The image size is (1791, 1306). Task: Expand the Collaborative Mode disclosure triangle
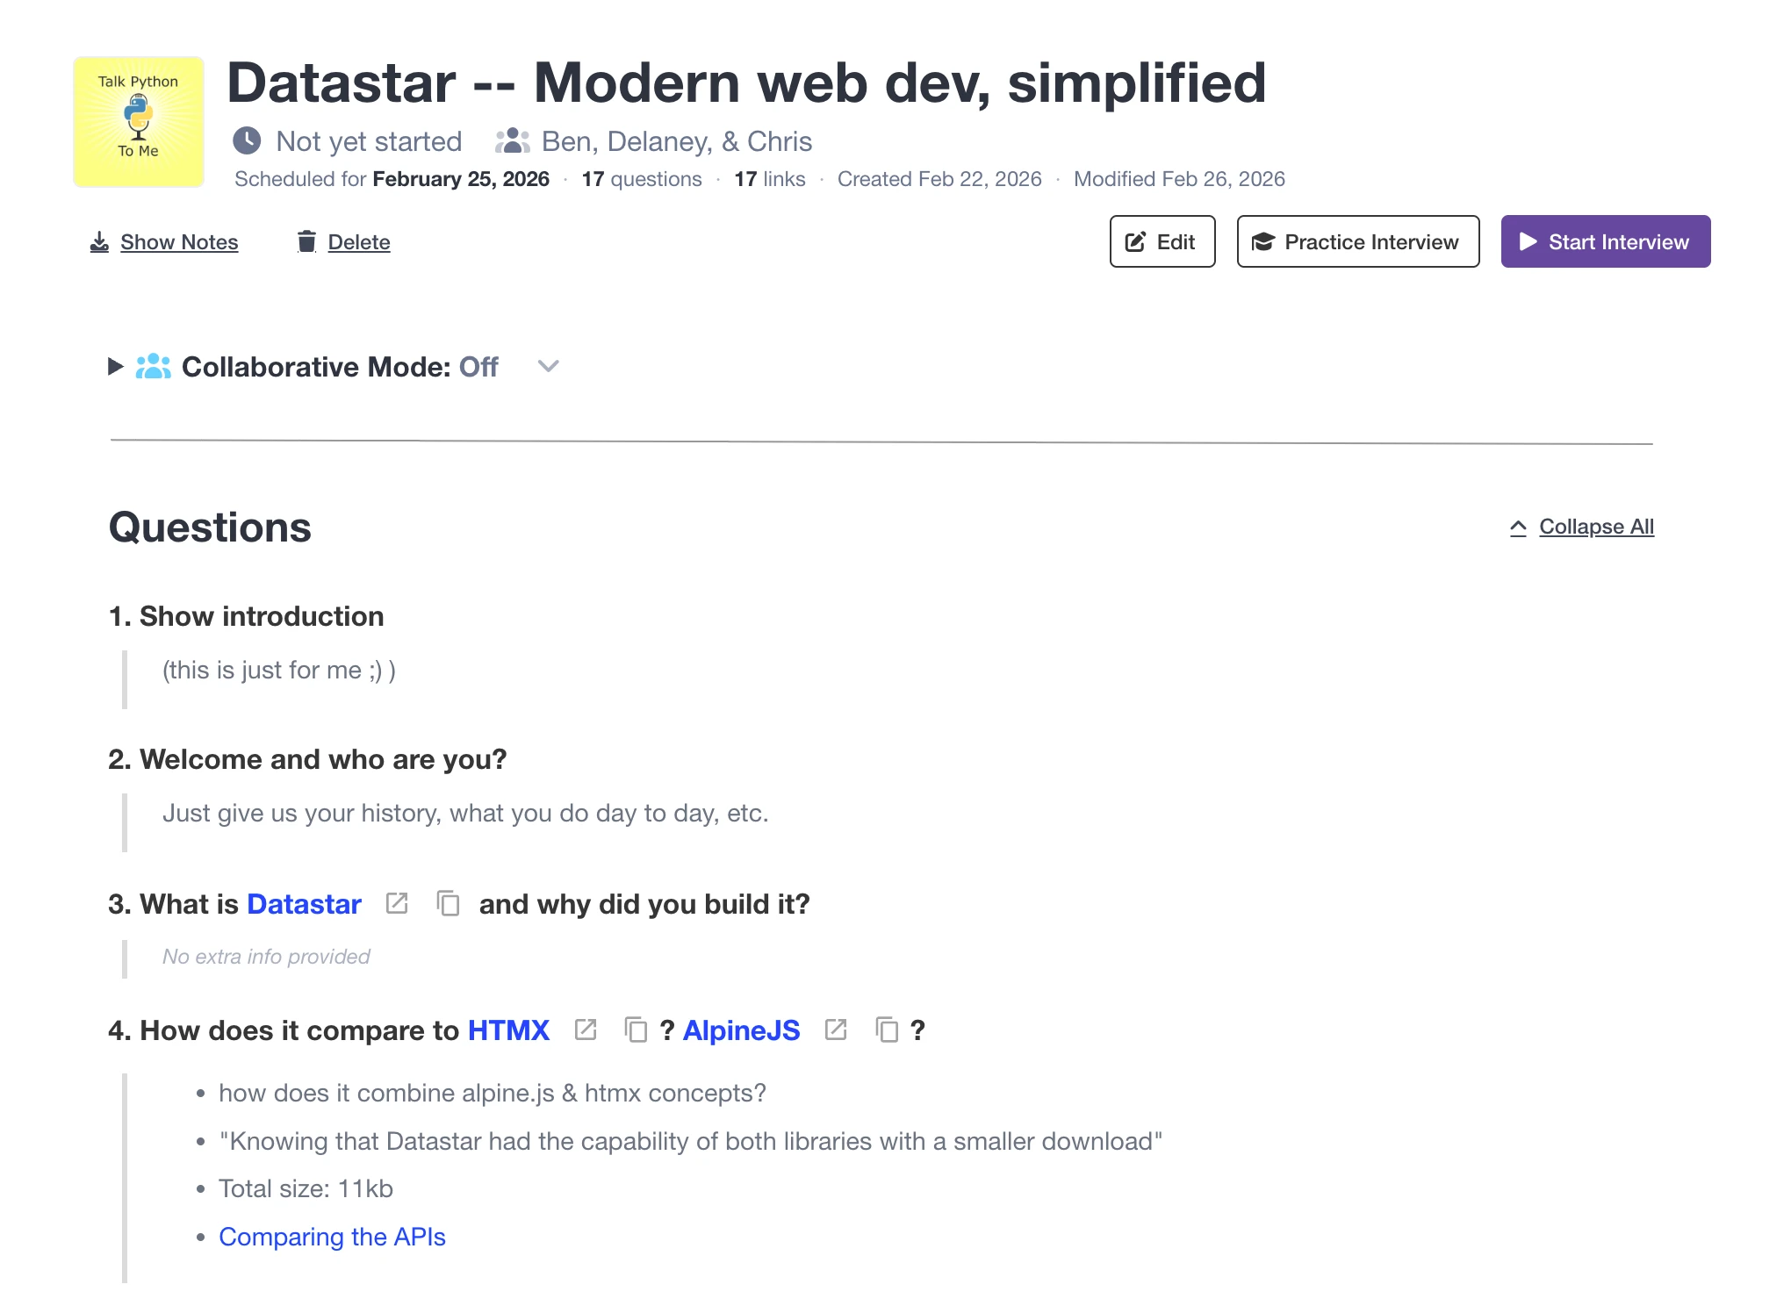(115, 366)
